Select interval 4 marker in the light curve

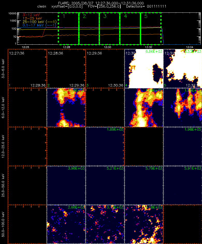(125, 16)
